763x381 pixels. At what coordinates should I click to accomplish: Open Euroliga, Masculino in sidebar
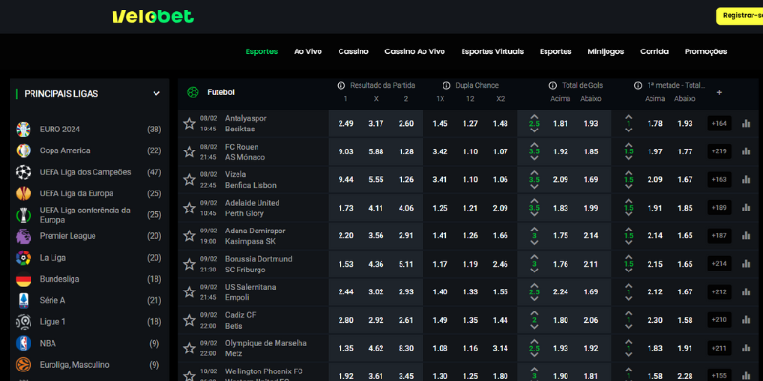(x=90, y=365)
